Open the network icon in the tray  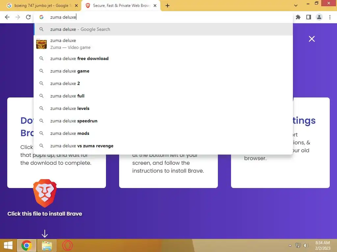click(x=298, y=245)
